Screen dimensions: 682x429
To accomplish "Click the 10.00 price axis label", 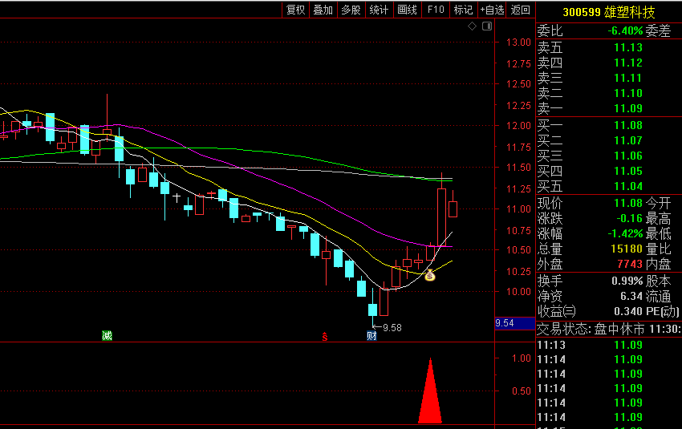I will pyautogui.click(x=518, y=292).
